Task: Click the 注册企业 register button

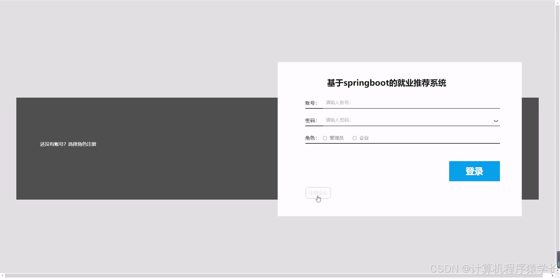Action: (x=318, y=193)
